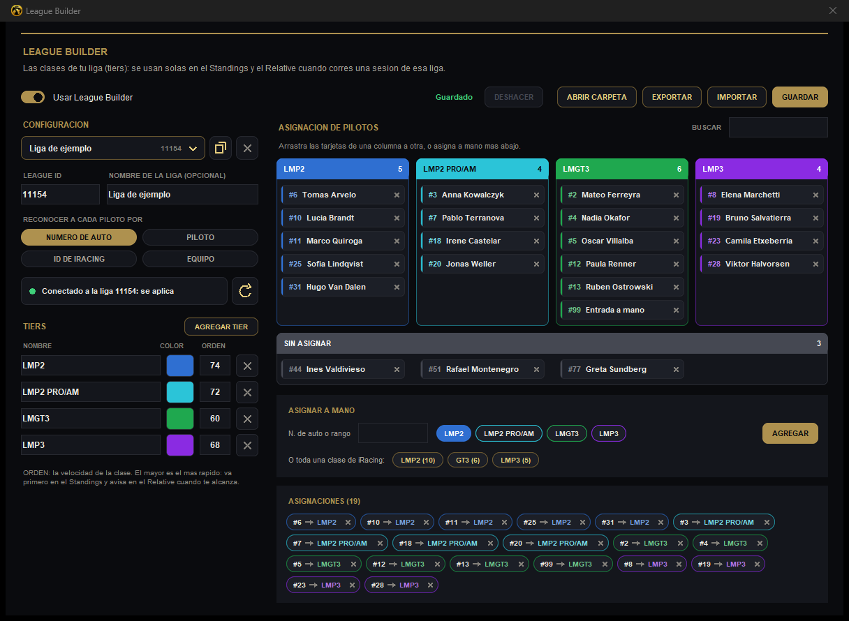Image resolution: width=849 pixels, height=621 pixels.
Task: Remove Tomas Arvelo card from LMP2
Action: (397, 195)
